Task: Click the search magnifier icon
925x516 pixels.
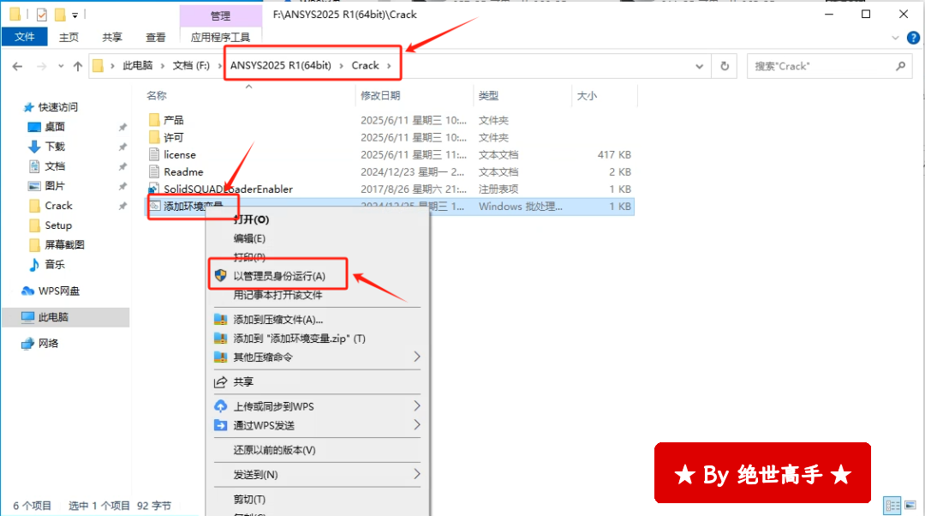Action: (900, 66)
